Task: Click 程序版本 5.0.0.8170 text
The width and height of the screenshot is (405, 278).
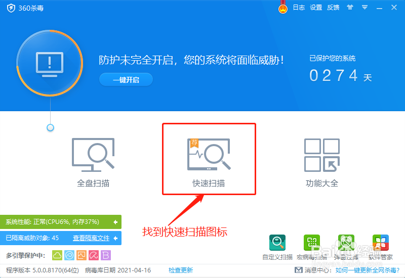Action: (43, 270)
